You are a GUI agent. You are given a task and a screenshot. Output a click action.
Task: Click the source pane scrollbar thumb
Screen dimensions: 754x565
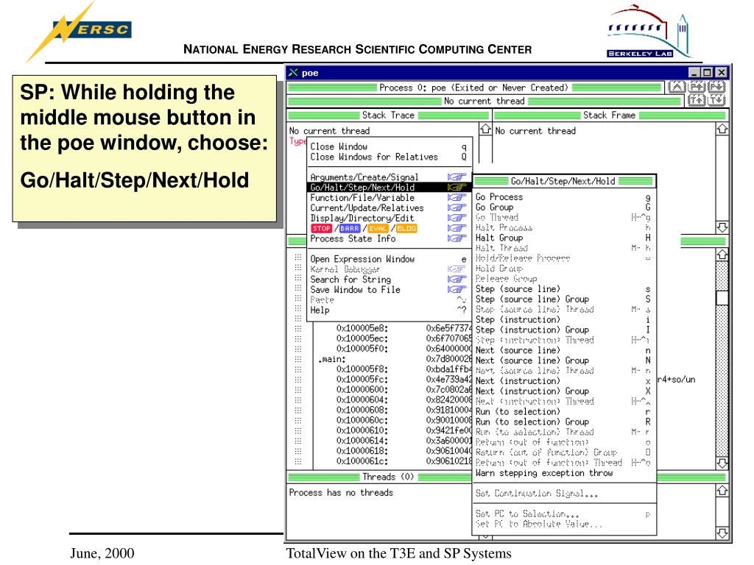pos(722,298)
